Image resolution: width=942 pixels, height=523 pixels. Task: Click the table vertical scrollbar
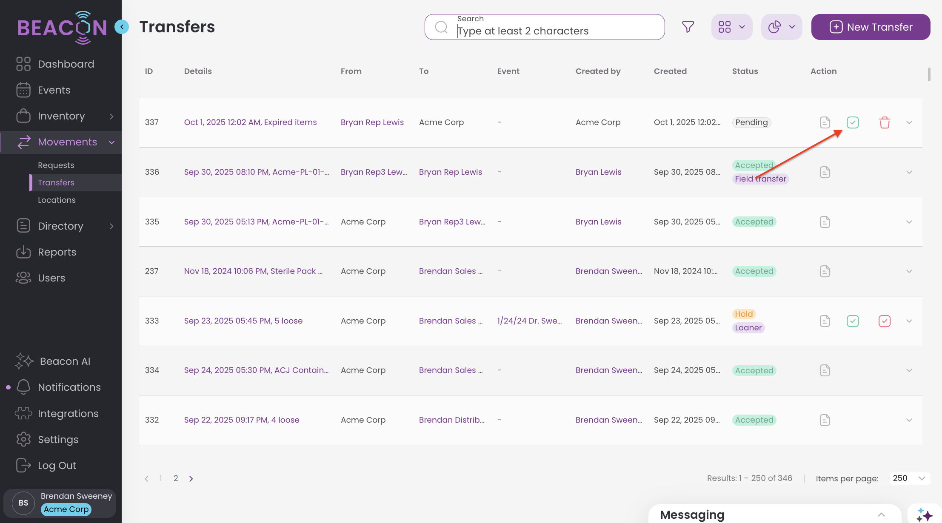point(929,74)
